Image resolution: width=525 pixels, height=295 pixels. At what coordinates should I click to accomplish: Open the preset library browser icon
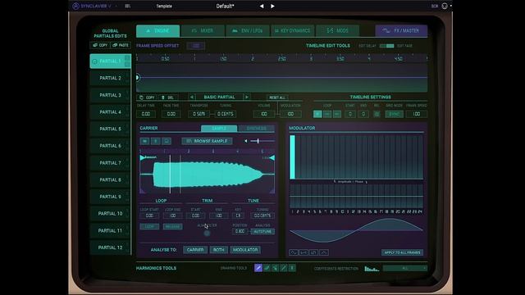[x=128, y=6]
